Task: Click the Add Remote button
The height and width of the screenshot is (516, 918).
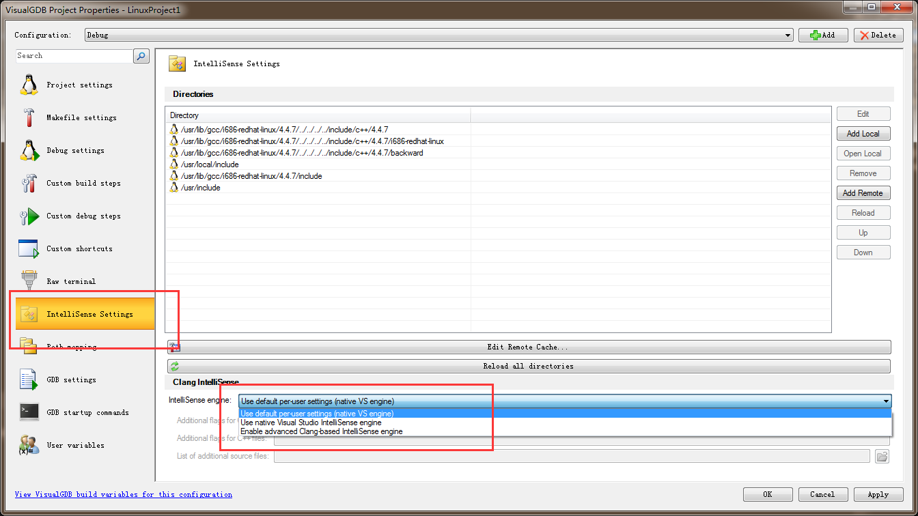Action: pyautogui.click(x=863, y=193)
